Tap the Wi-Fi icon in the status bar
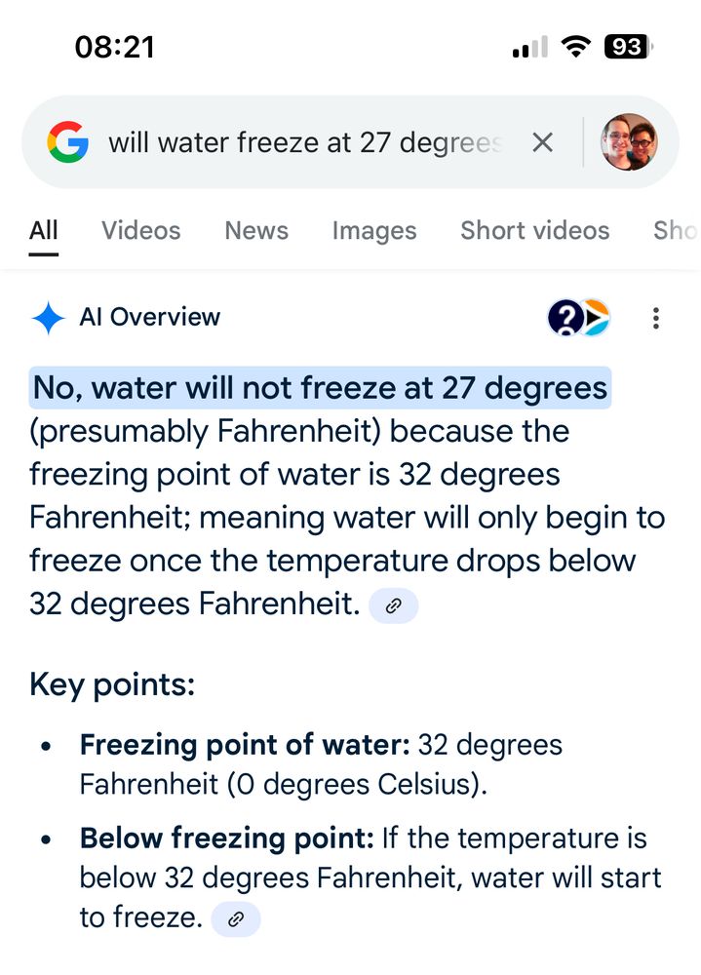The image size is (701, 975). coord(574,45)
